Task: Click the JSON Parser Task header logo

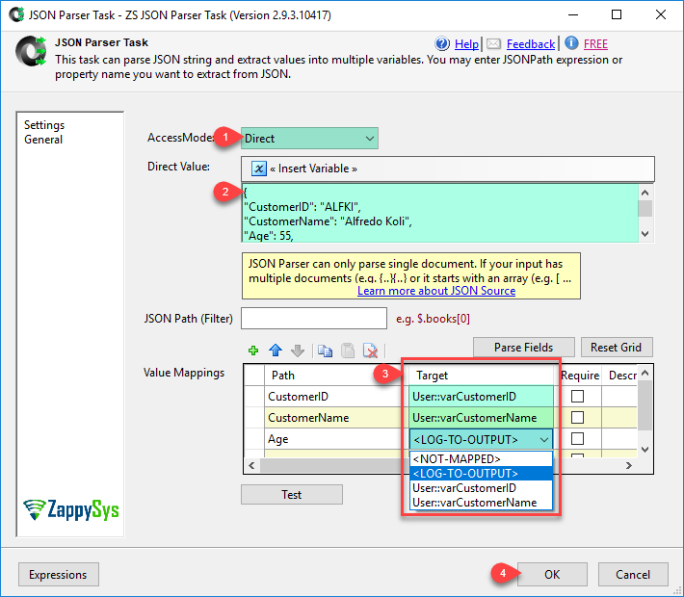Action: pyautogui.click(x=31, y=51)
